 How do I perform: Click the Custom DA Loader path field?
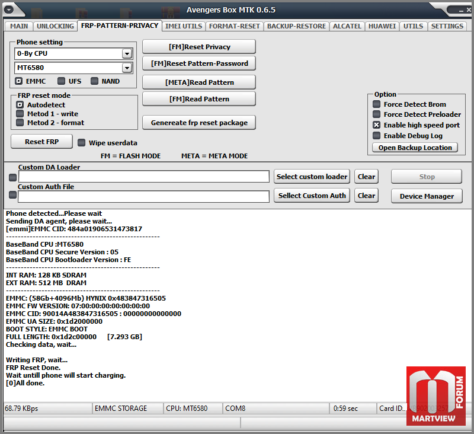(x=144, y=177)
